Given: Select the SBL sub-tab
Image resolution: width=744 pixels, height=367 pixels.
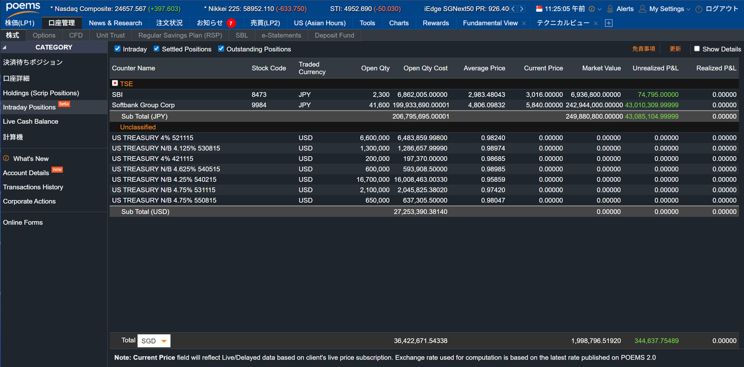Looking at the screenshot, I should click(242, 35).
